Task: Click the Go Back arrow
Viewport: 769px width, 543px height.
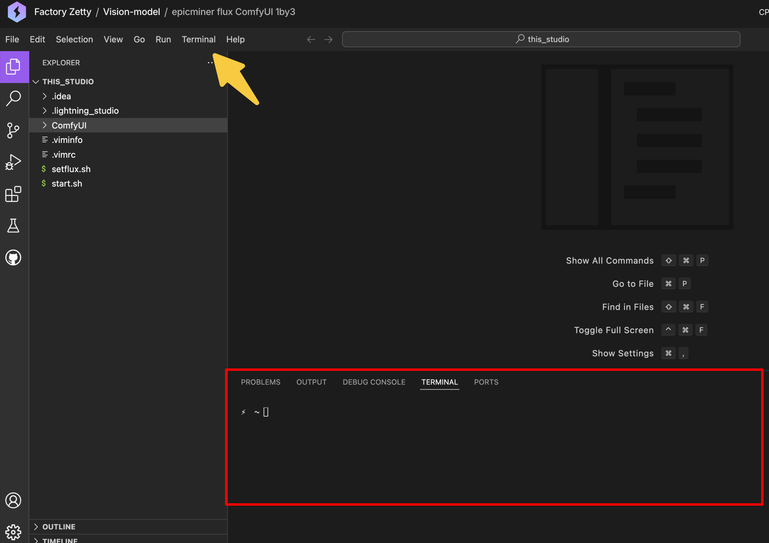Action: (x=311, y=39)
